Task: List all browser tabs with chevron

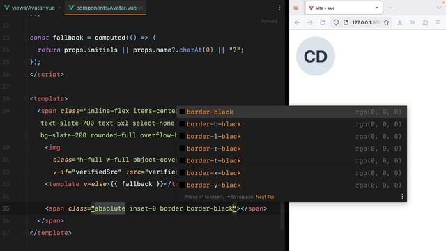Action: (438, 8)
